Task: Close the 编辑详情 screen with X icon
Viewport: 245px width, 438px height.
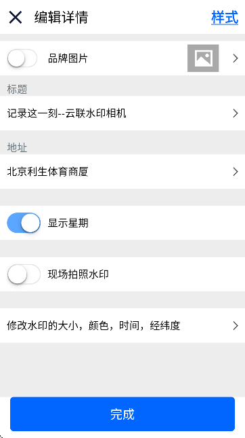Action: pos(16,18)
